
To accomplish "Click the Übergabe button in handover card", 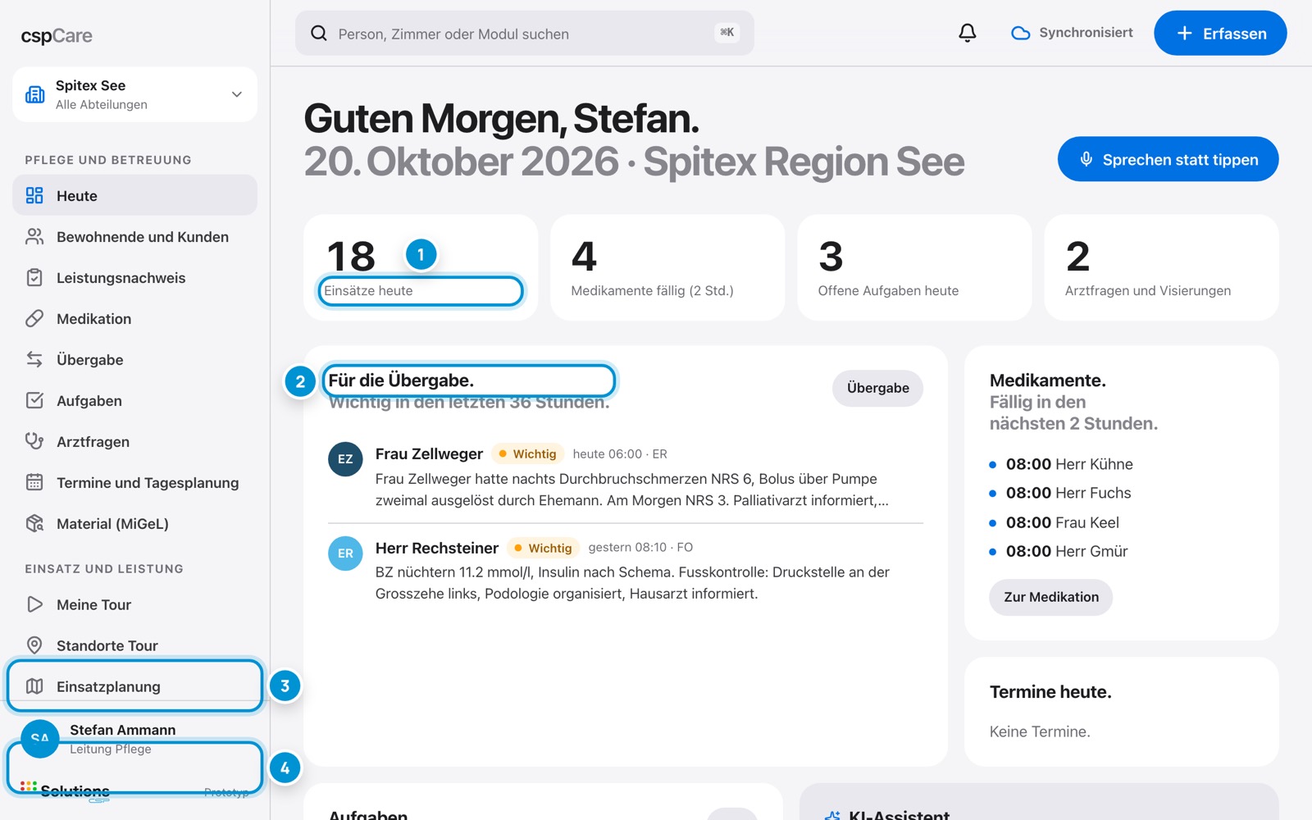I will pos(877,388).
